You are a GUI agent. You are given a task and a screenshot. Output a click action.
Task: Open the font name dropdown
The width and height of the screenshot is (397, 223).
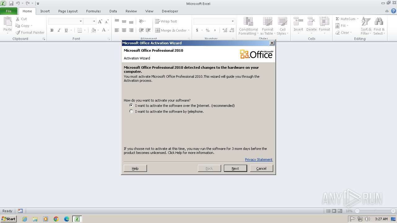click(x=81, y=21)
